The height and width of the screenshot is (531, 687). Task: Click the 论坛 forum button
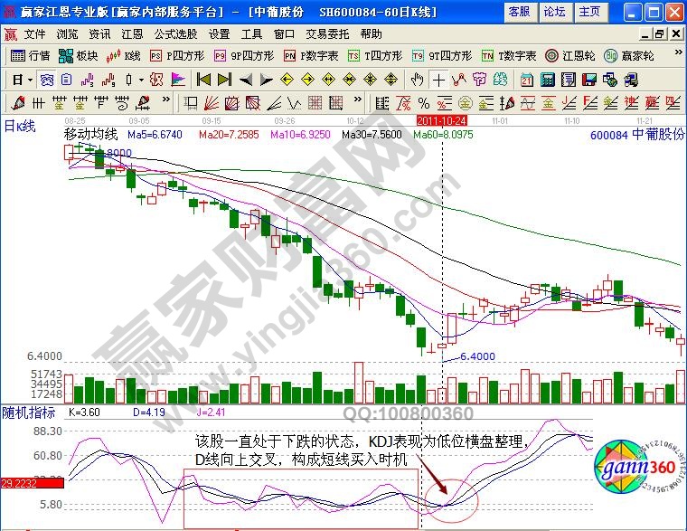[554, 11]
